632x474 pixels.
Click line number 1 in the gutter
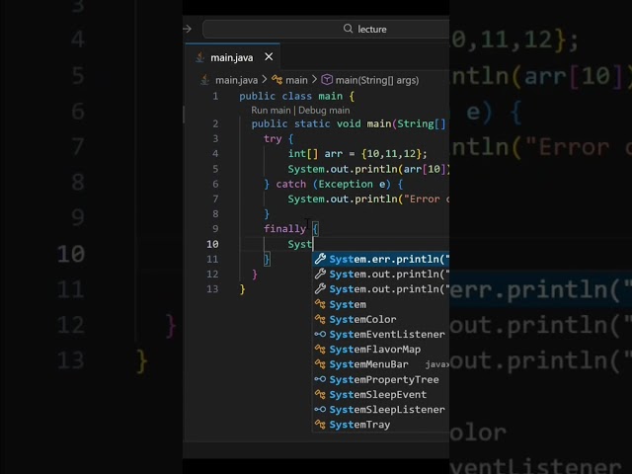coord(215,96)
